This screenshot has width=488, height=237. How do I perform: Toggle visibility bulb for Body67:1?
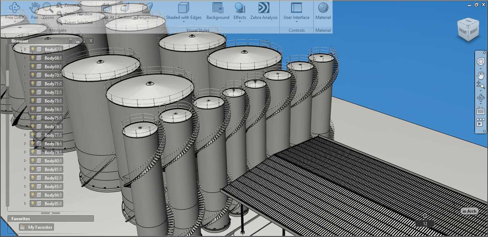(33, 49)
